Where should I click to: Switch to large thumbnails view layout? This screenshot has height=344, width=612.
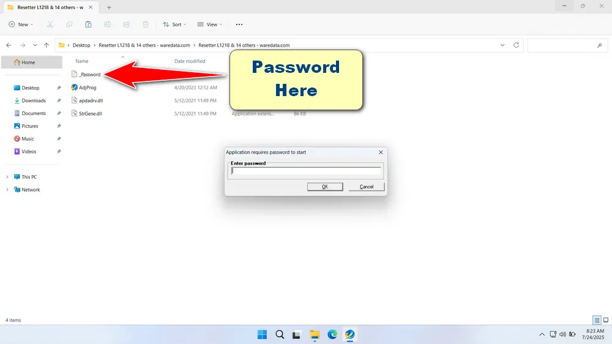[606, 320]
